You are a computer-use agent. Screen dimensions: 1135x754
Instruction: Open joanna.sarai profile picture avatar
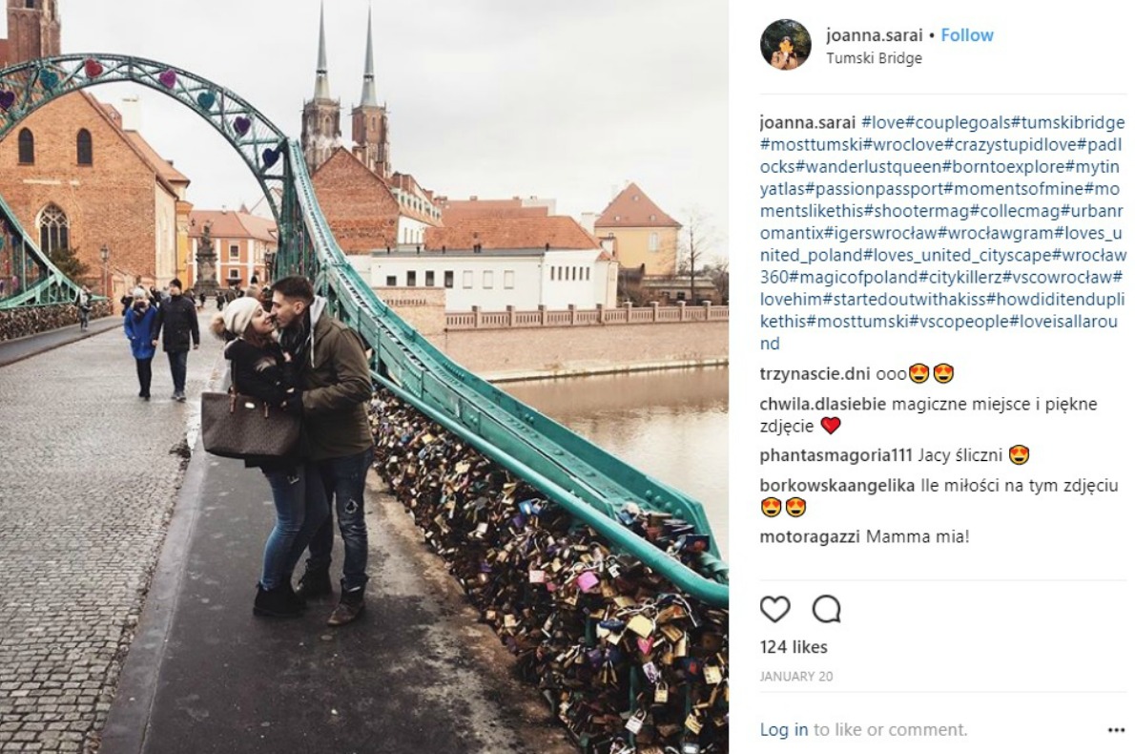(785, 45)
